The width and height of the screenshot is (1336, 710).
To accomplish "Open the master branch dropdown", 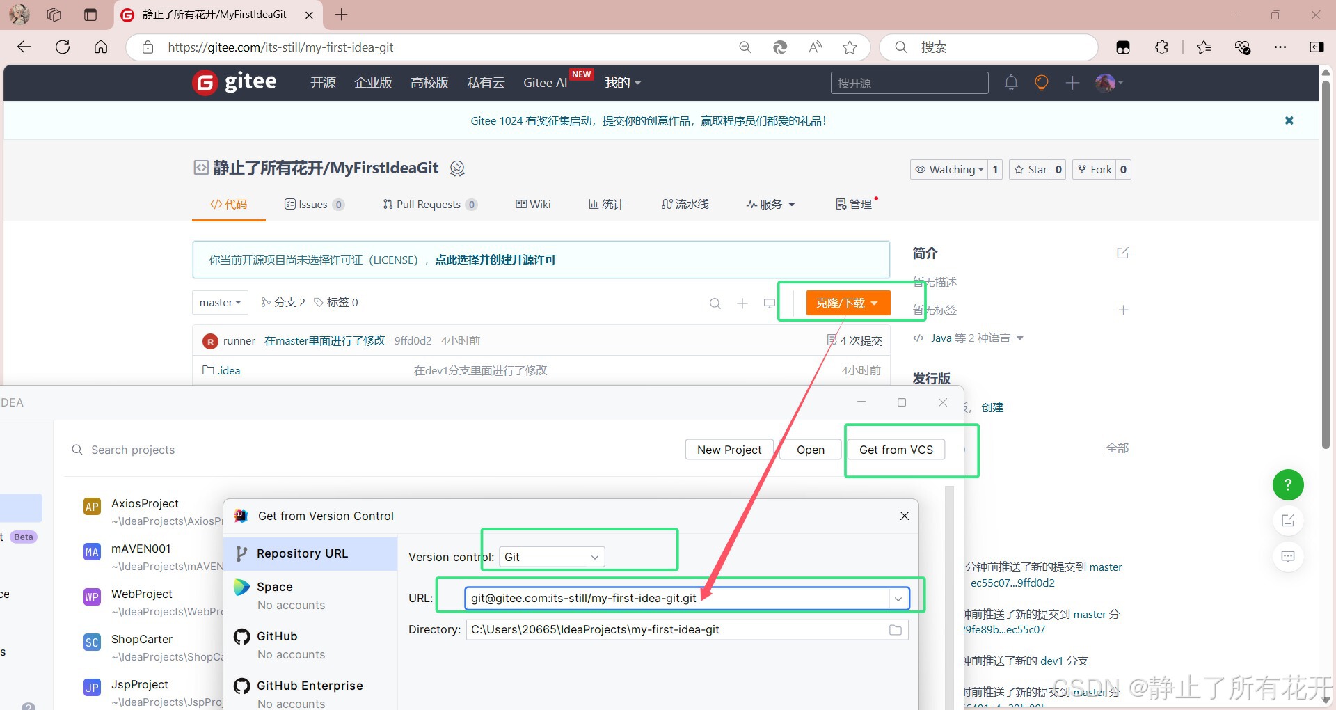I will 220,302.
